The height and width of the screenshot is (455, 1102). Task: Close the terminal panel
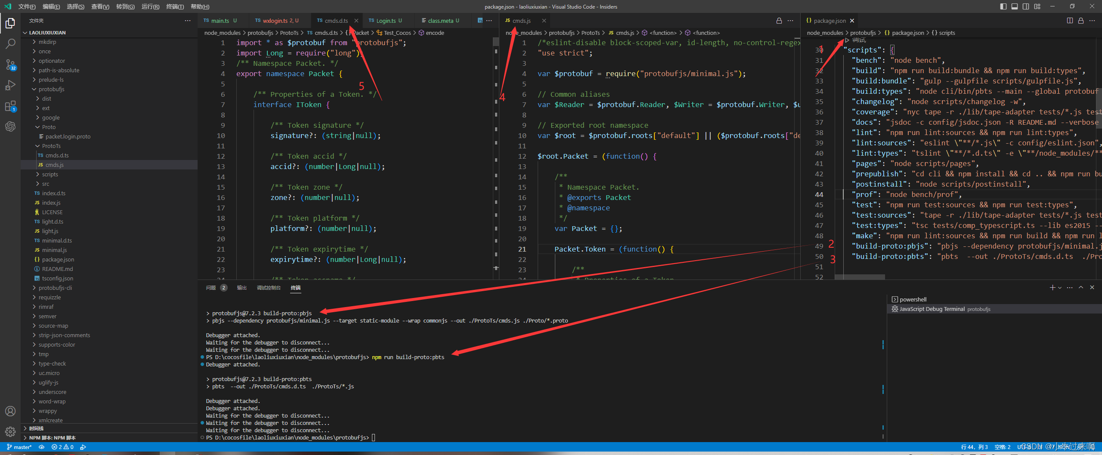click(x=1092, y=288)
